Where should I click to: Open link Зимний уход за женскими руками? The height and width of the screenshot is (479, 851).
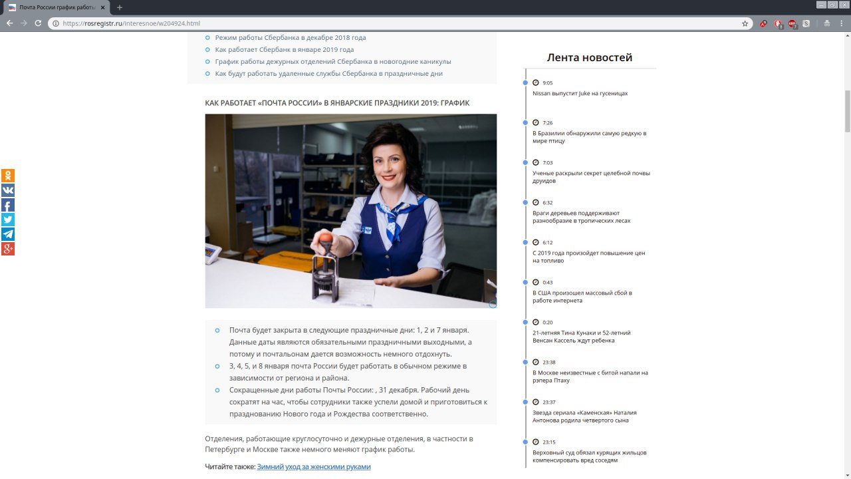(314, 467)
